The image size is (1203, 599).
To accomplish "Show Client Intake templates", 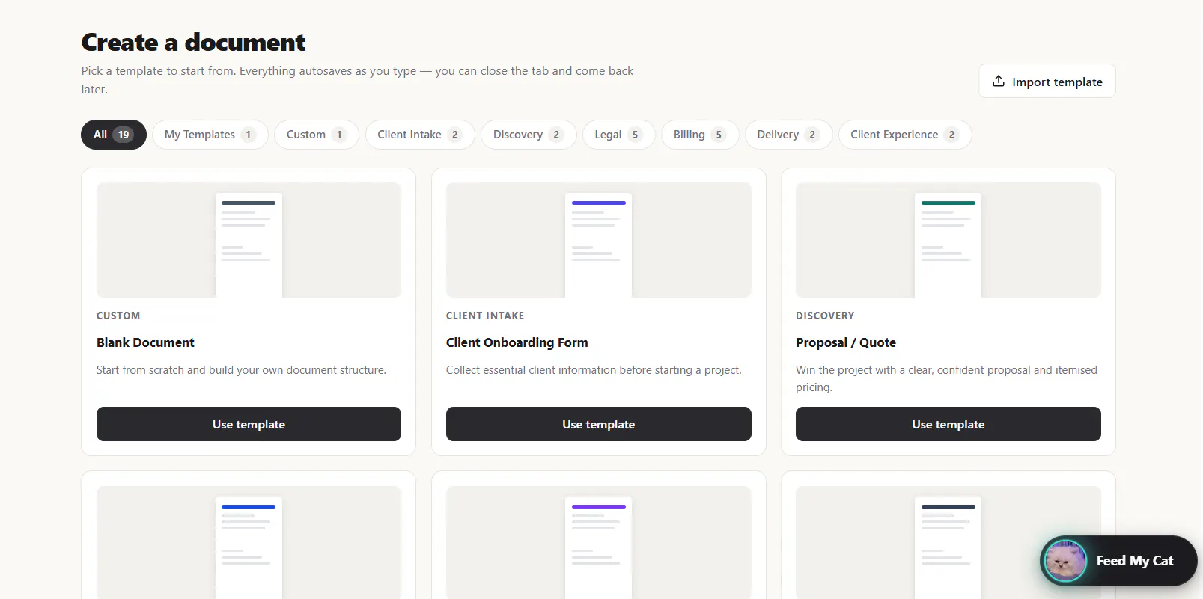I will pyautogui.click(x=420, y=135).
